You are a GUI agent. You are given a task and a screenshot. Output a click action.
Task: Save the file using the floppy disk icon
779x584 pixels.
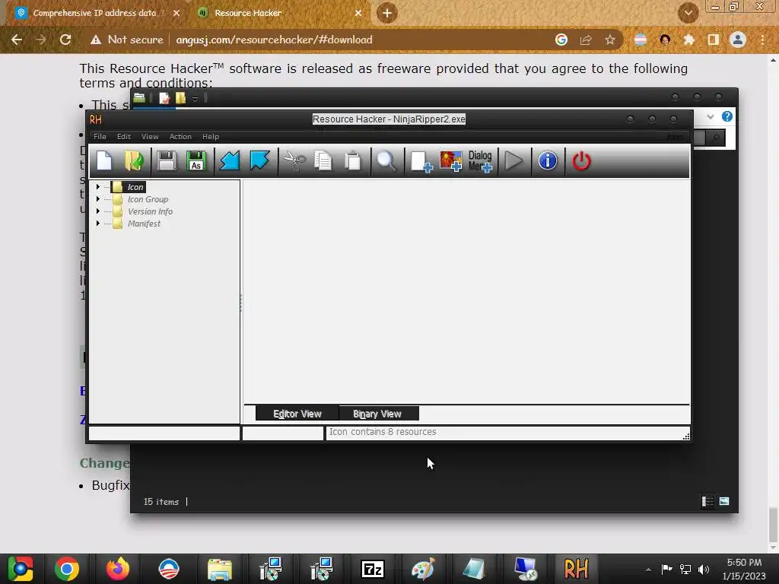pos(167,161)
